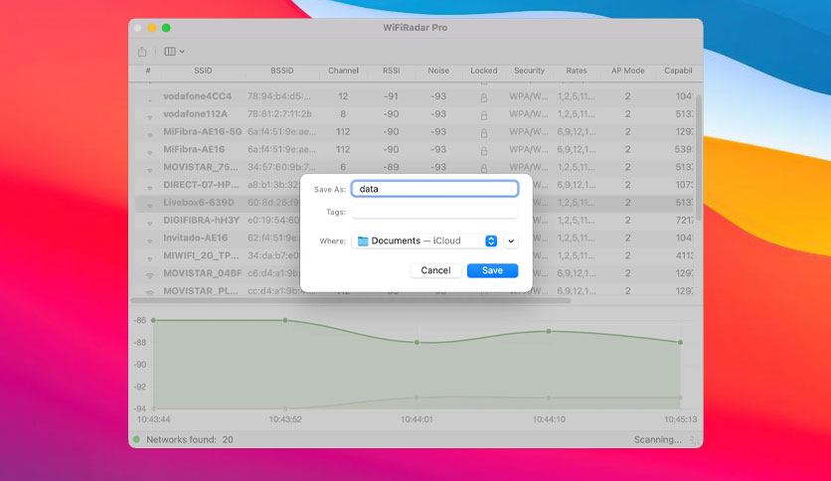Click the graph data point at 10:44:01
The height and width of the screenshot is (481, 831).
click(417, 342)
